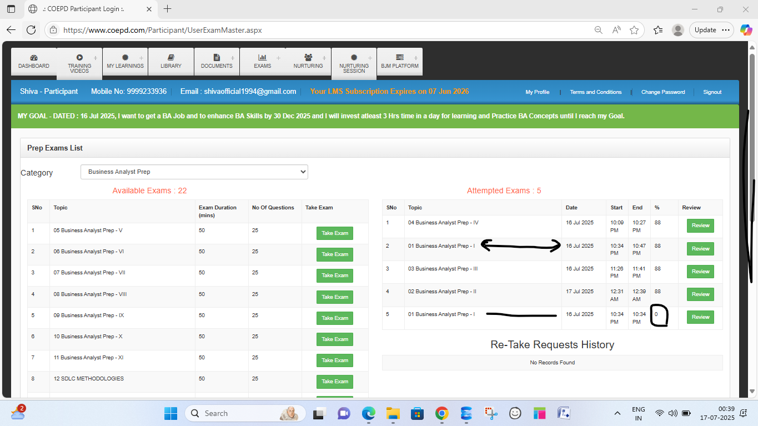The width and height of the screenshot is (758, 426).
Task: Click the Signout link
Action: tap(712, 92)
